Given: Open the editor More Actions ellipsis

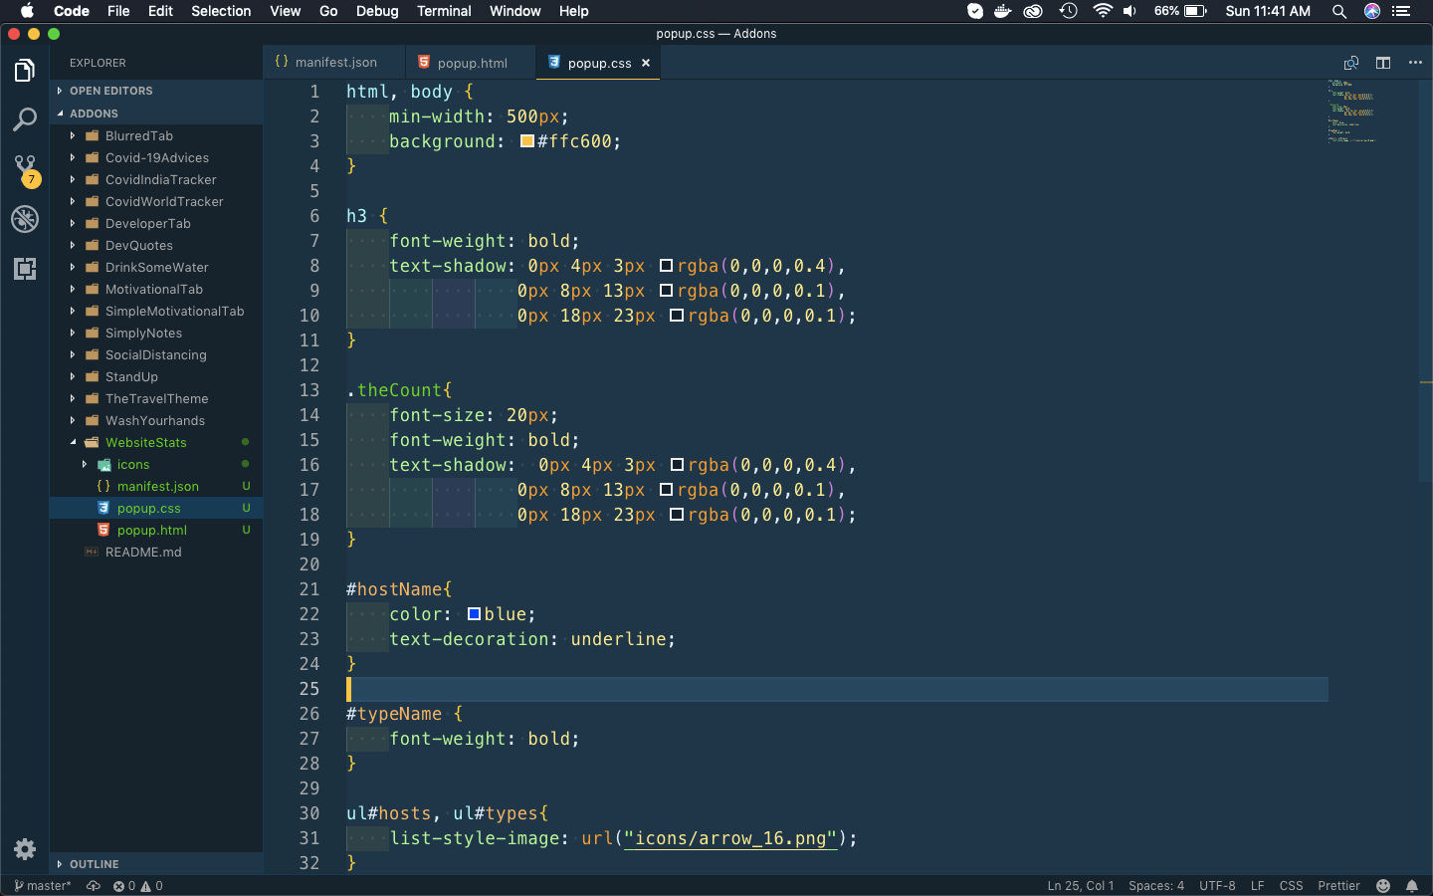Looking at the screenshot, I should 1415,63.
